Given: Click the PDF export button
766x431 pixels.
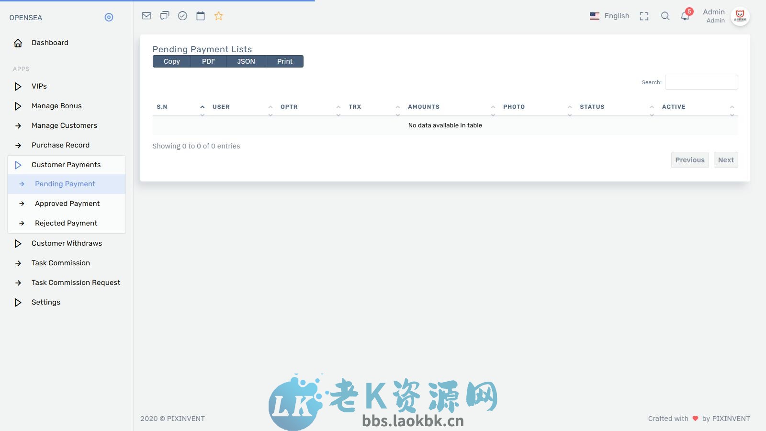Looking at the screenshot, I should pos(208,61).
